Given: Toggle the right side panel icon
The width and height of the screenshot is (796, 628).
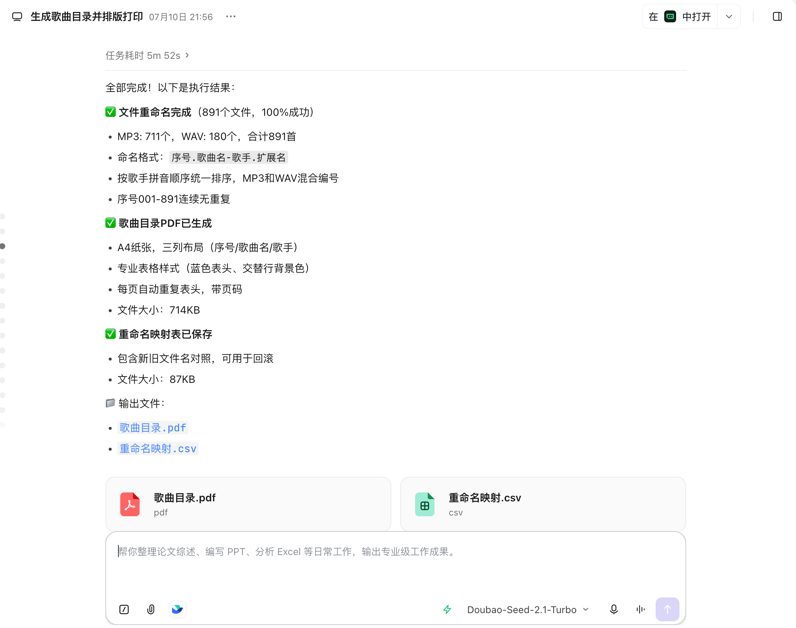Looking at the screenshot, I should tap(777, 17).
